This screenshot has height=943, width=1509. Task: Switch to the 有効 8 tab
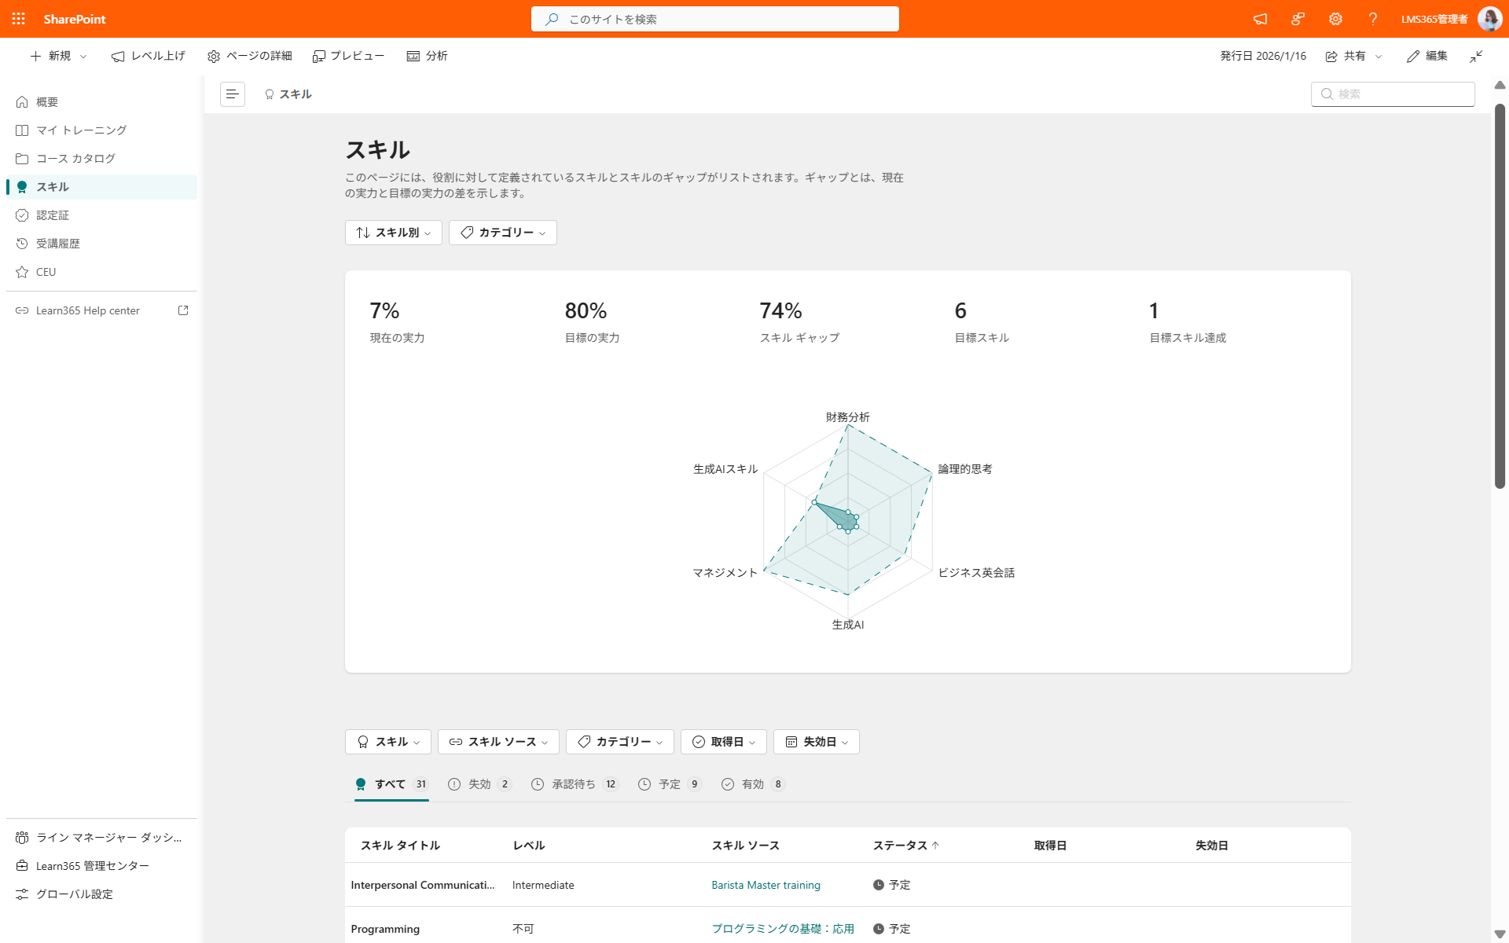[753, 784]
